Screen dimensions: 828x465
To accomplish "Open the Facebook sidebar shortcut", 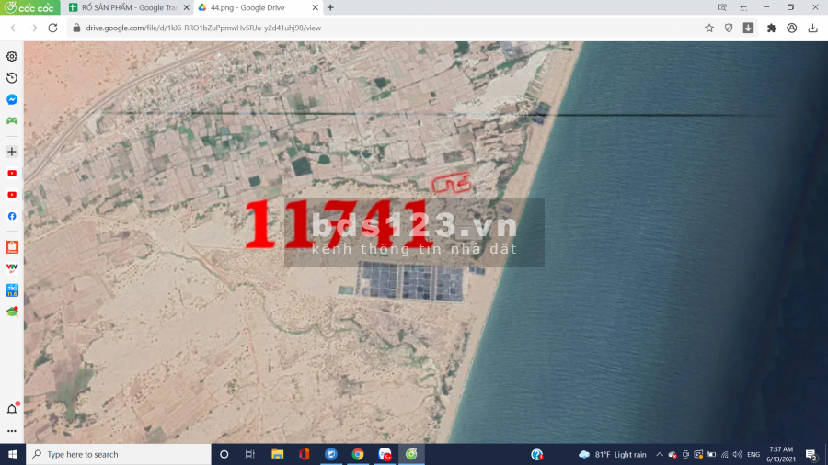I will point(12,216).
